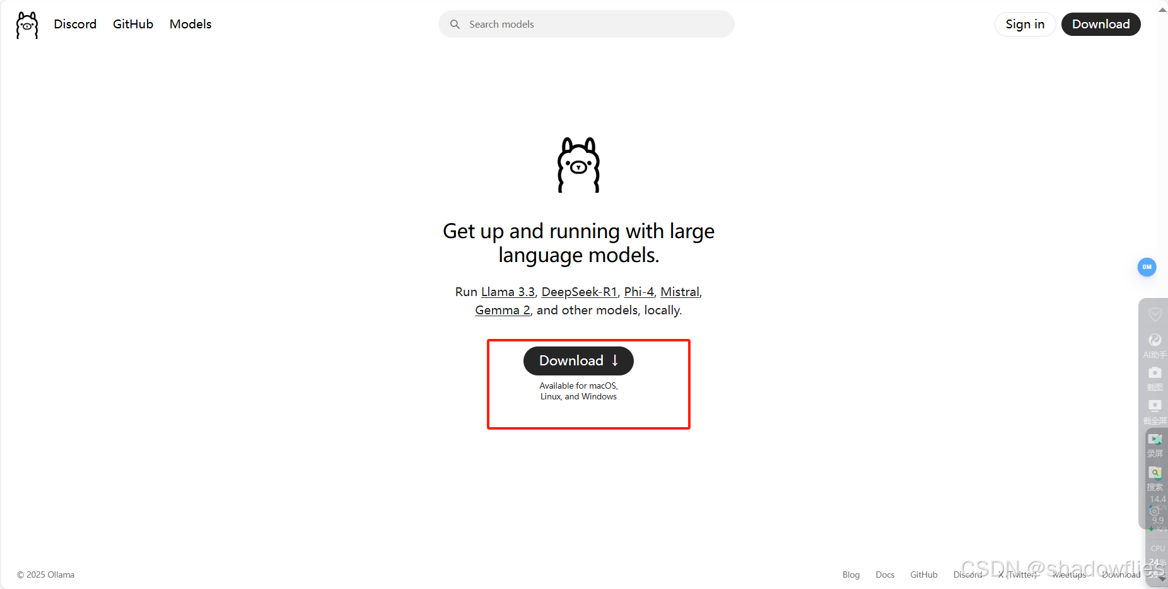This screenshot has height=589, width=1168.
Task: Open the Blog footer link
Action: coord(851,575)
